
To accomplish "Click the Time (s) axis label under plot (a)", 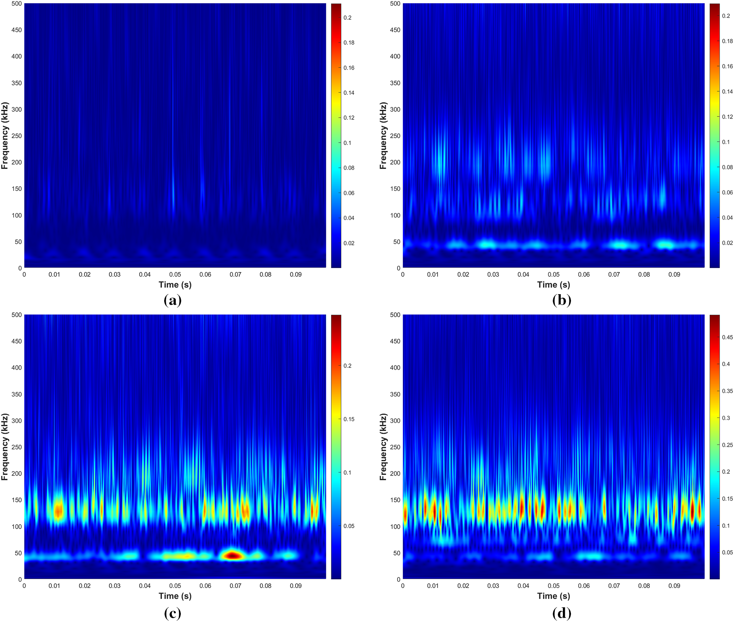I will (x=175, y=285).
